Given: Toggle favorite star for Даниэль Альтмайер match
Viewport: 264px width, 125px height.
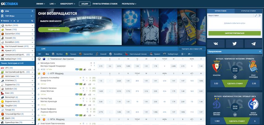Looking at the screenshot, I should (38, 84).
